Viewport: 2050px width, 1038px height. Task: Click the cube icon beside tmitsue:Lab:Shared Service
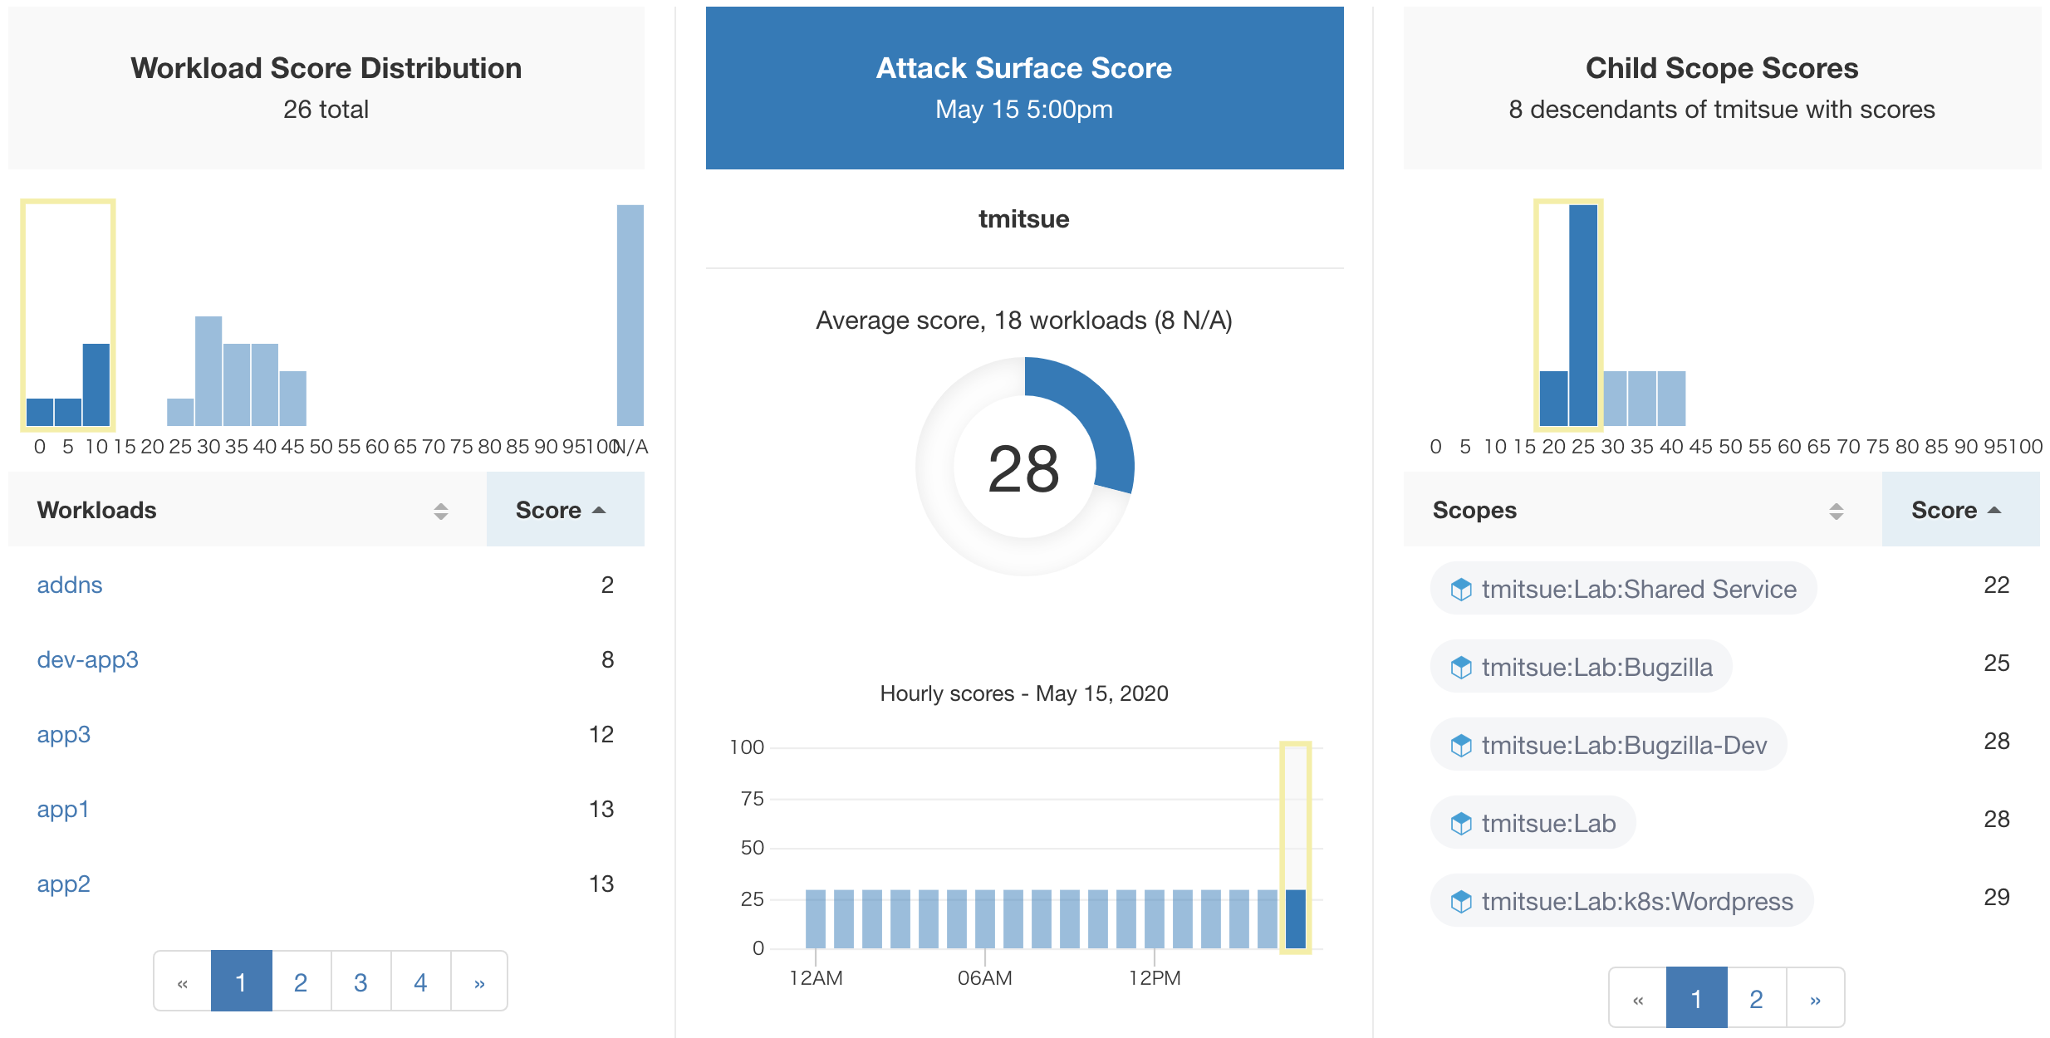click(1464, 590)
